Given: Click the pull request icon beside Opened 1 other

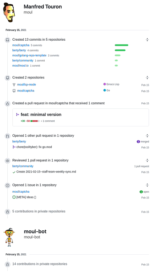Looking at the screenshot, I should (x=7, y=136).
